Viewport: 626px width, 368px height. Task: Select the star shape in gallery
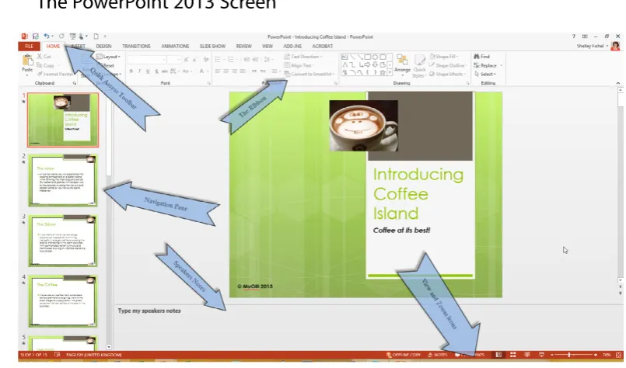click(x=383, y=72)
